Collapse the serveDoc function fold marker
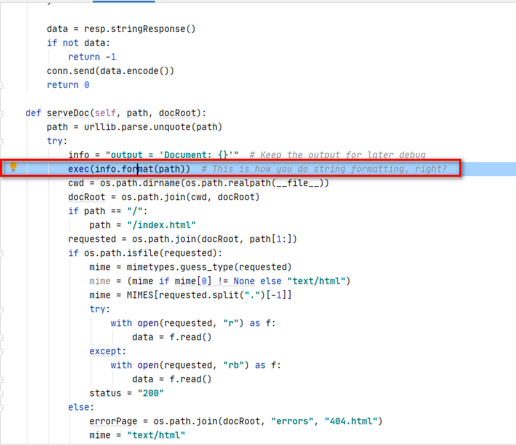 click(x=1, y=113)
